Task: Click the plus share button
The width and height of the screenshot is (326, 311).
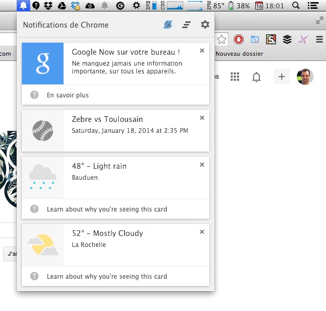Action: (281, 77)
